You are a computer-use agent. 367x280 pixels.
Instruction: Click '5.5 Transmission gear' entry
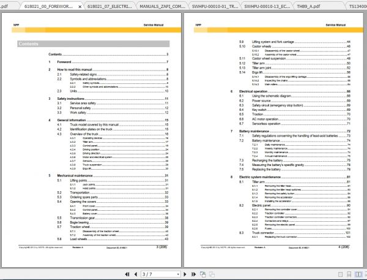click(113, 218)
